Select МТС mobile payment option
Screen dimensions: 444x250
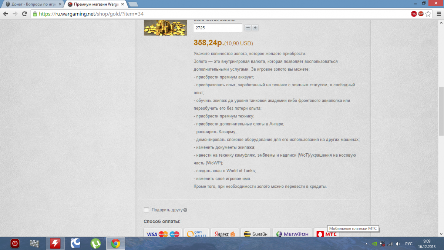326,233
